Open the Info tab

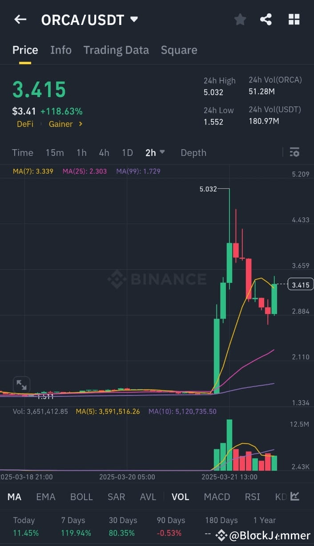[x=60, y=50]
